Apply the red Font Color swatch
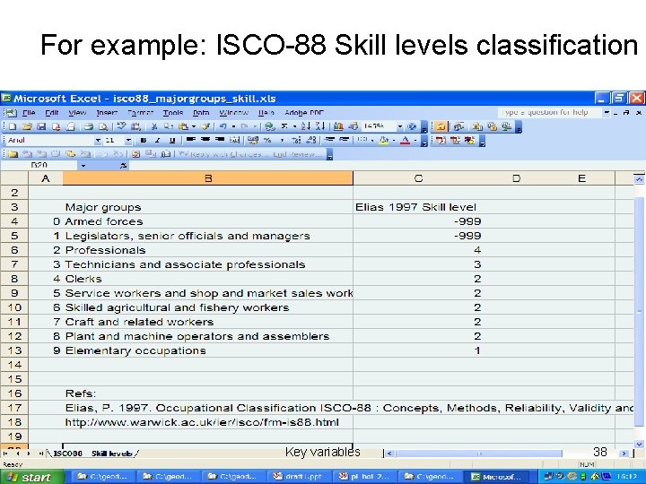This screenshot has height=484, width=646. pyautogui.click(x=405, y=141)
